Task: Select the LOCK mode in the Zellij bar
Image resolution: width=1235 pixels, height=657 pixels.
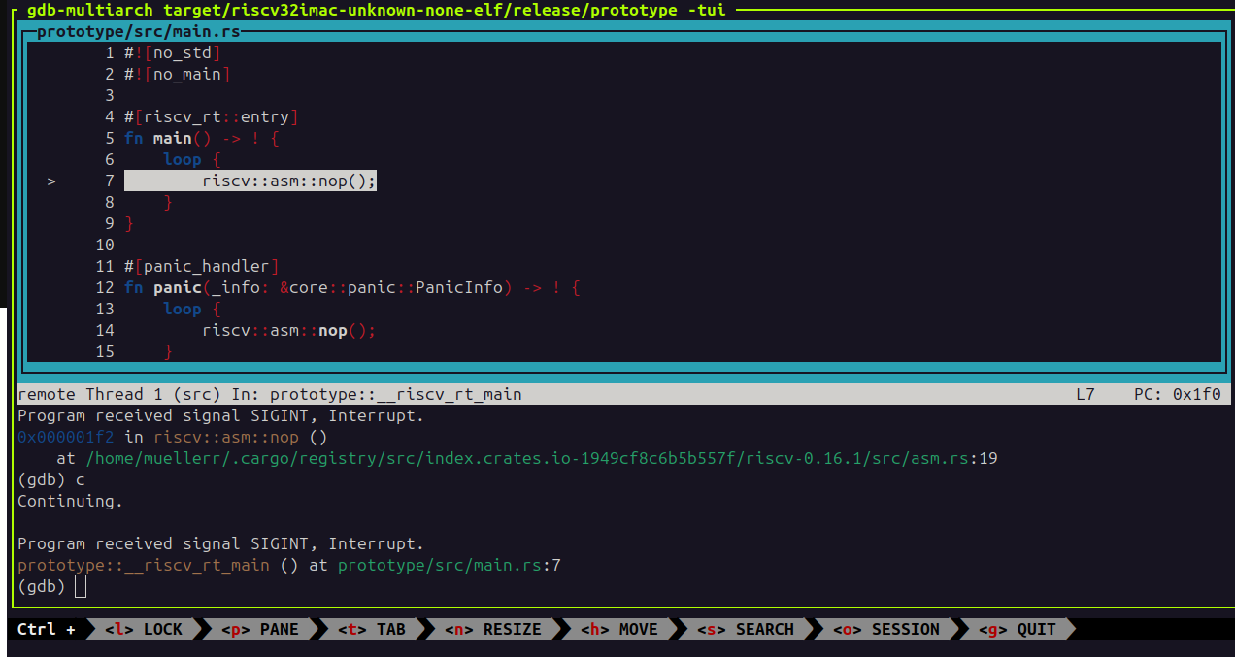Action: pos(144,629)
